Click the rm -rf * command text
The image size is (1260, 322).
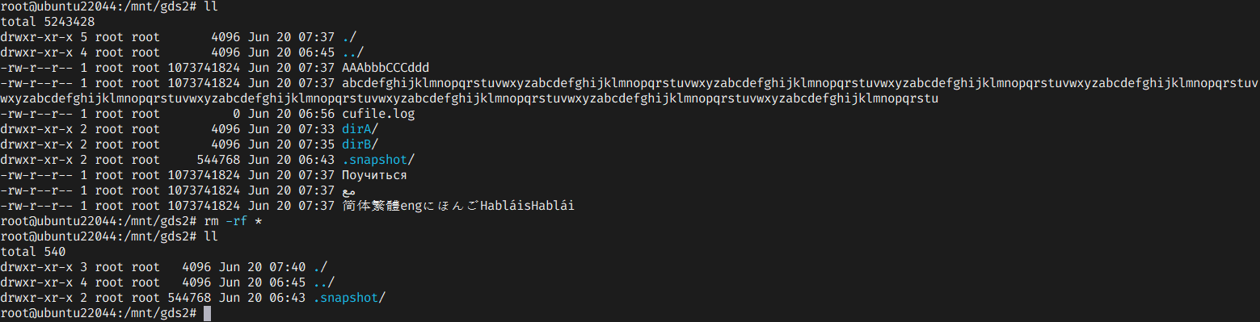tap(230, 221)
